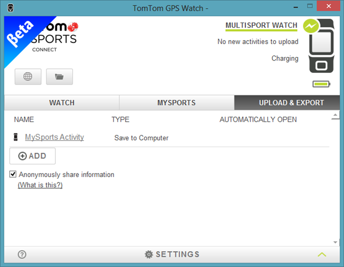Click the TYPE column header
This screenshot has height=267, width=344.
tap(120, 119)
